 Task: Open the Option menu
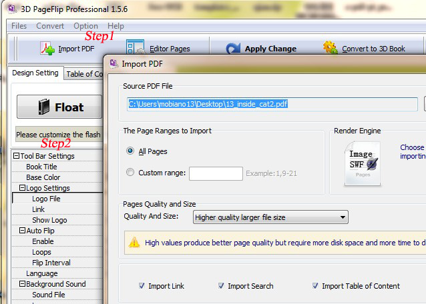pos(85,26)
